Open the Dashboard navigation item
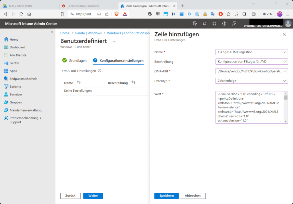The width and height of the screenshot is (293, 204). [15, 47]
